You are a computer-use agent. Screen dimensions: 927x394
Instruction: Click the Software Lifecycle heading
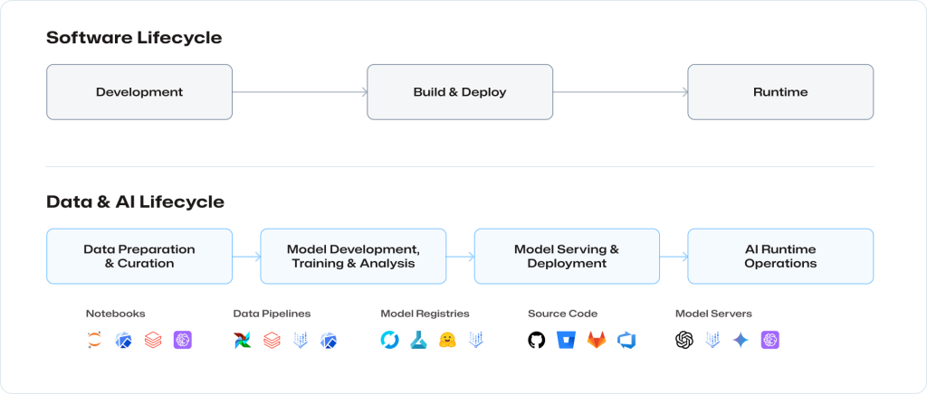tap(134, 38)
